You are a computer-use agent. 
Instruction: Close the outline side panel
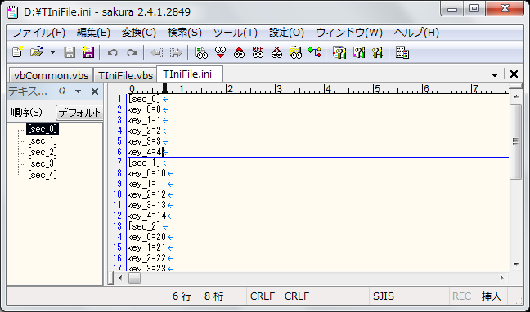pyautogui.click(x=95, y=91)
